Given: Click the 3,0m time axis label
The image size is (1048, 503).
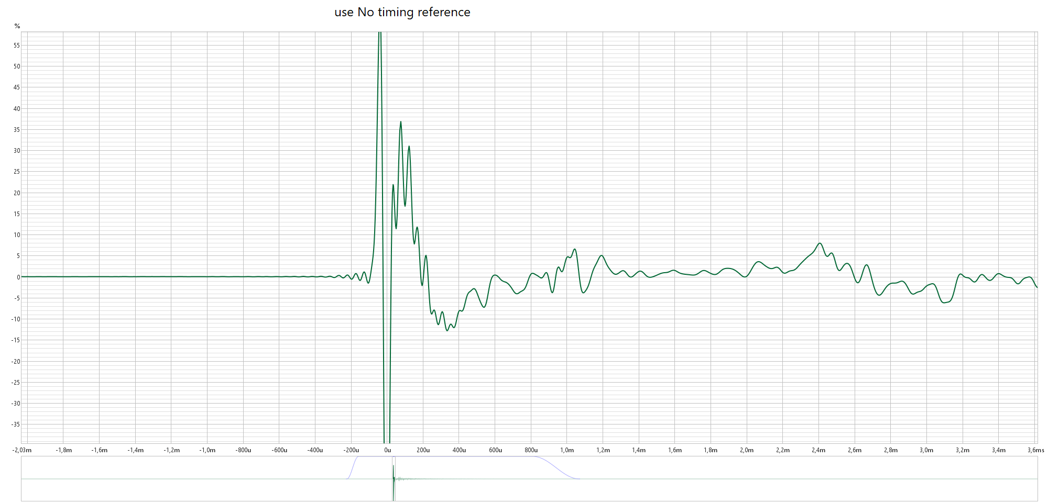Looking at the screenshot, I should coord(926,450).
